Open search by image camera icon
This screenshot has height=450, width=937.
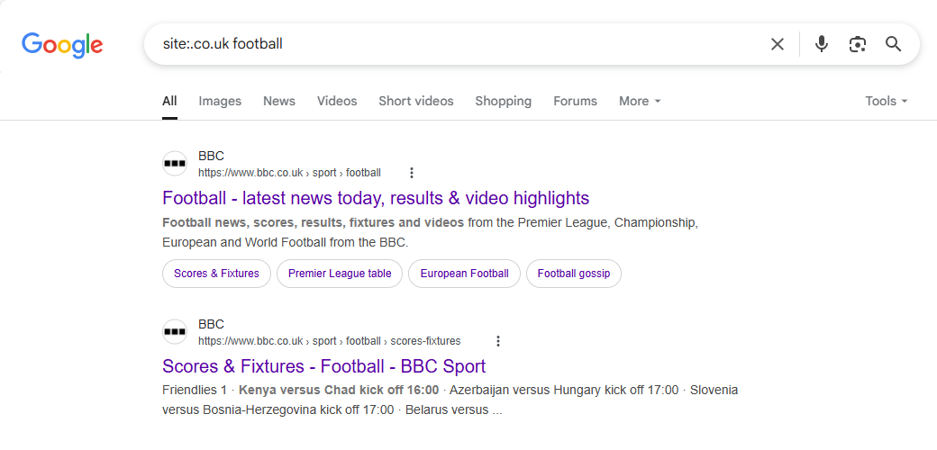tap(857, 44)
